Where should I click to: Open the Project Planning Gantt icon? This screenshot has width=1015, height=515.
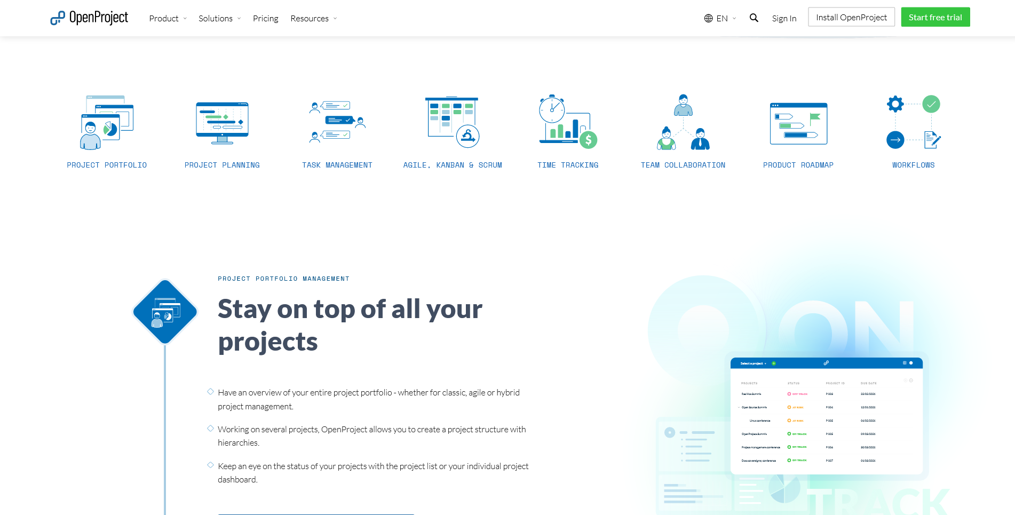[x=222, y=123]
